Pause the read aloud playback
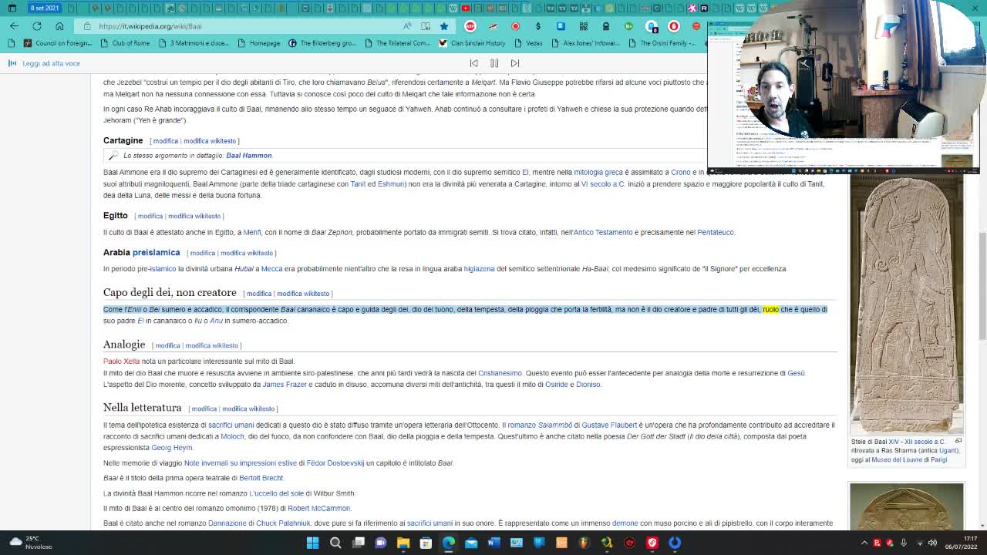This screenshot has height=555, width=987. 494,63
